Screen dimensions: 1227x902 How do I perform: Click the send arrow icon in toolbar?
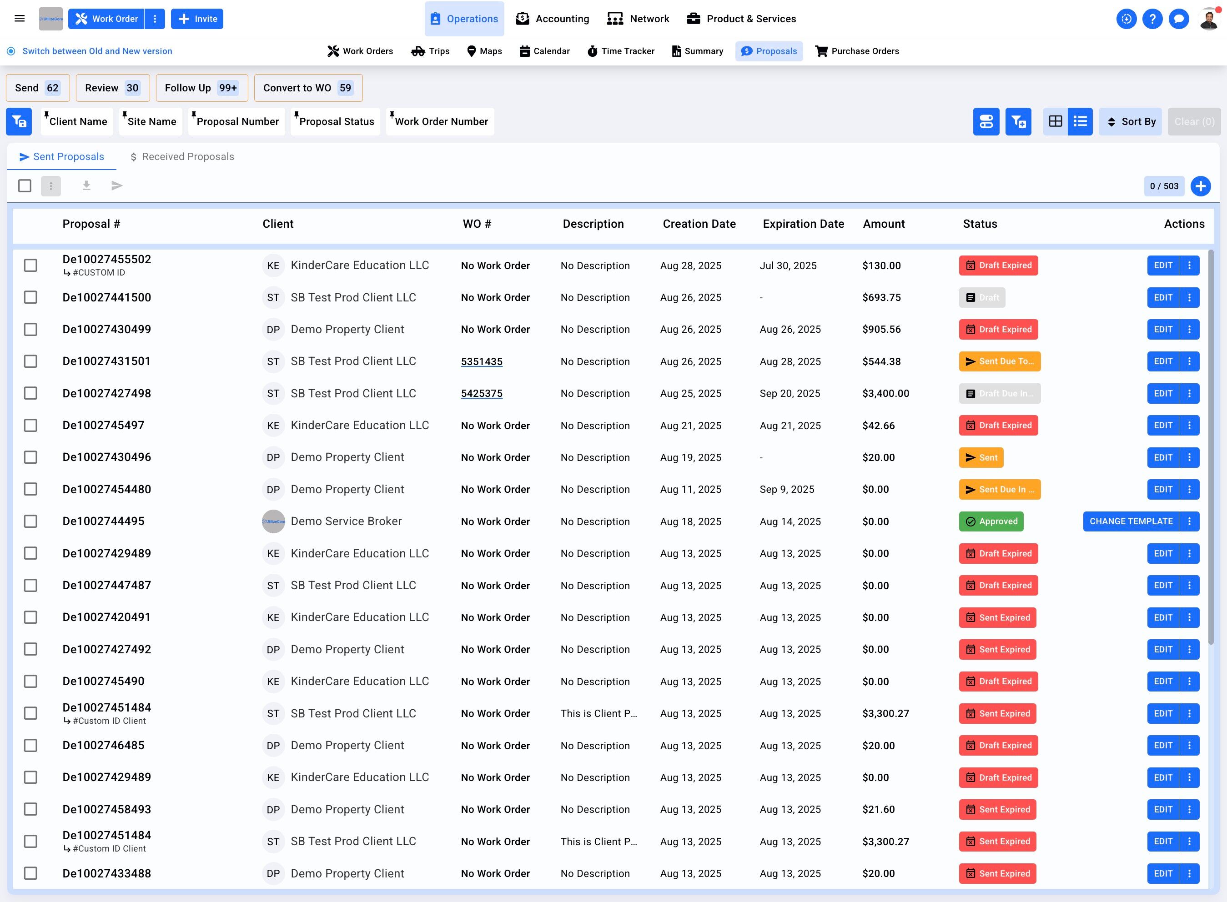pos(117,185)
